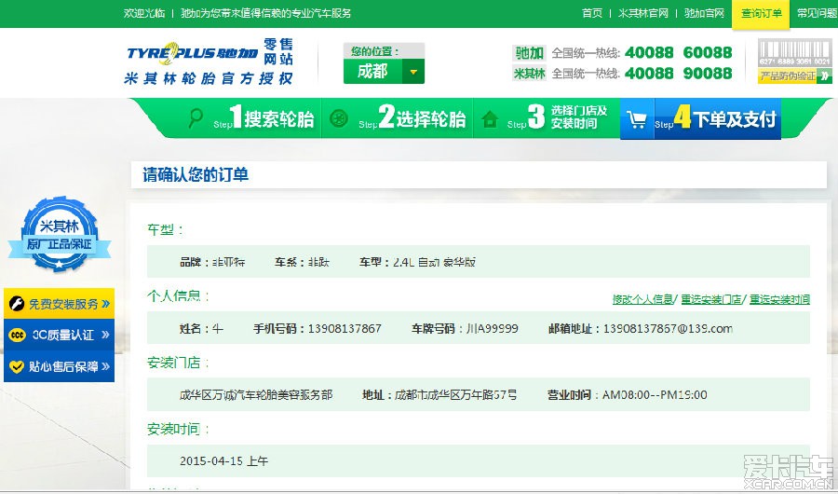Click 重选安装门店 link
838x494 pixels.
(x=711, y=299)
